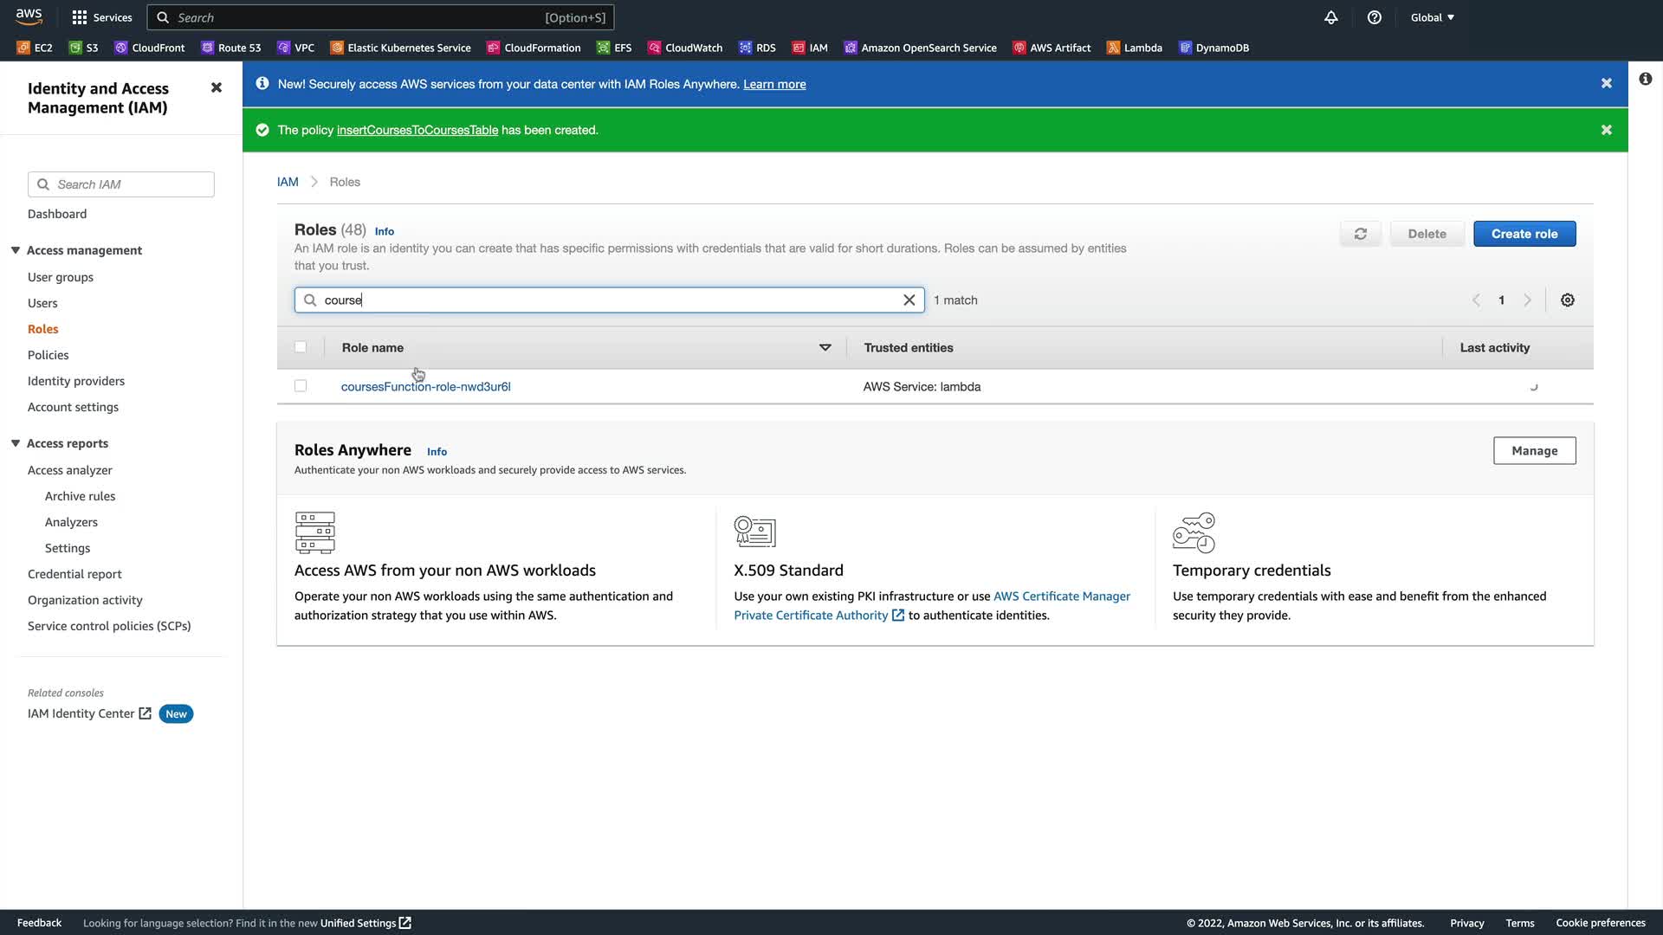Viewport: 1663px width, 935px height.
Task: Sort by Role name column arrow
Action: 825,347
